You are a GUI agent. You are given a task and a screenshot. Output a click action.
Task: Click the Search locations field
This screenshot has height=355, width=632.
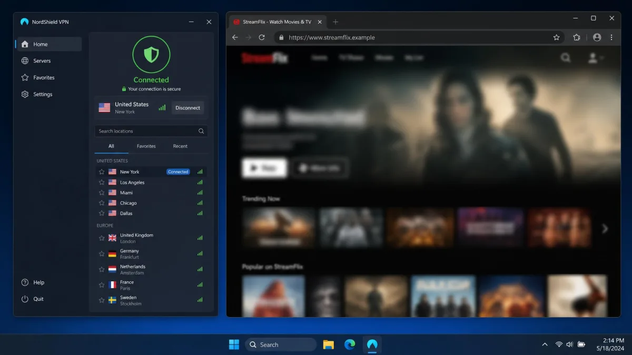point(151,131)
